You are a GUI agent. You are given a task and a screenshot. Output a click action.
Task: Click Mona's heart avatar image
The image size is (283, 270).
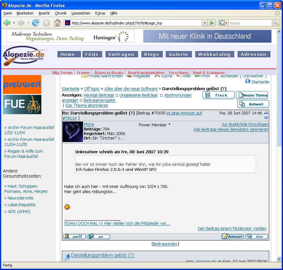pyautogui.click(x=73, y=132)
